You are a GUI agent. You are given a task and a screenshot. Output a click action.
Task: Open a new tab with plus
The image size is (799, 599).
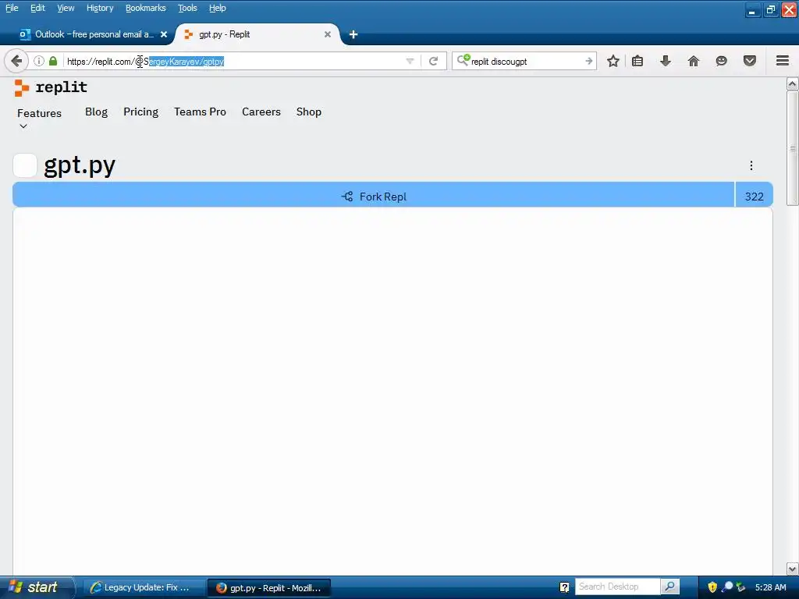click(353, 34)
